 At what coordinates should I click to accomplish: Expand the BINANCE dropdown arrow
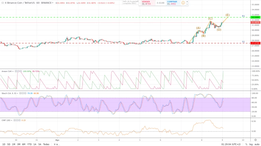(x=53, y=3)
